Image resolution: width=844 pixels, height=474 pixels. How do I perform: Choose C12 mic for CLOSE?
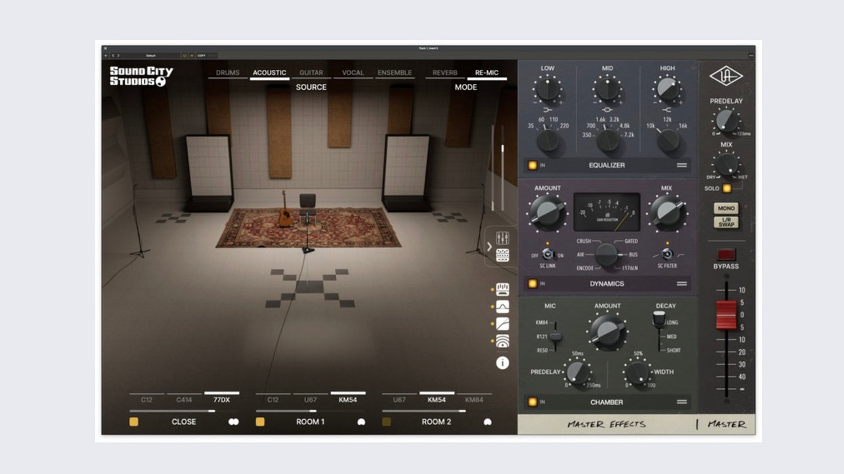[x=146, y=400]
